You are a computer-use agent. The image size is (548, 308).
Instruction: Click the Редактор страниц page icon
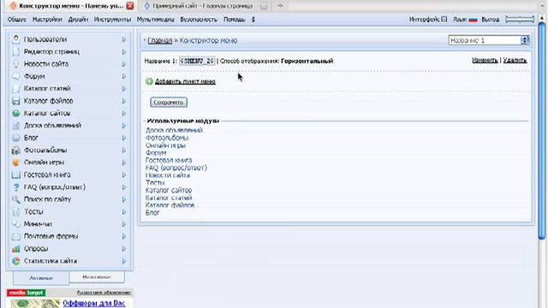15,51
